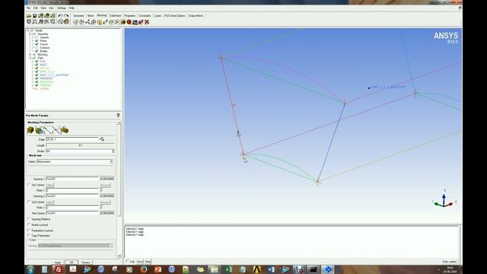Screen dimensions: 487x274
Task: Switch to the Output Mesh tab
Action: tap(196, 15)
